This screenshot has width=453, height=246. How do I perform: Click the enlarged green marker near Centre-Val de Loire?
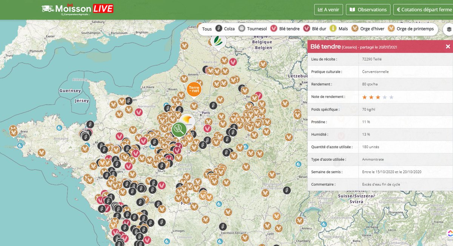[x=178, y=130]
